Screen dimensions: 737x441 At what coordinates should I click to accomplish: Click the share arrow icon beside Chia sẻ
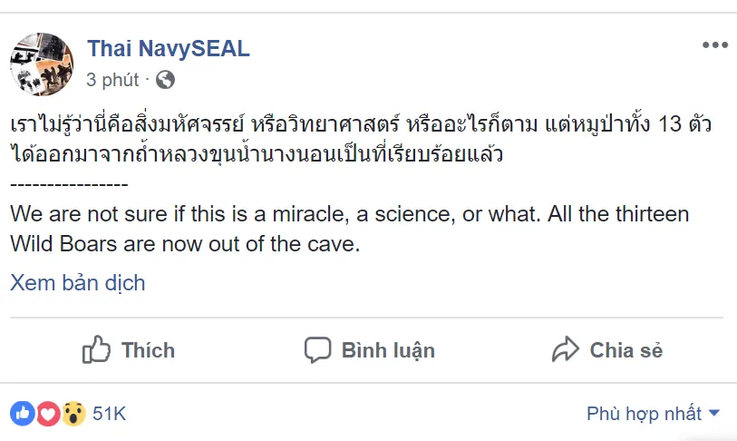coord(566,349)
